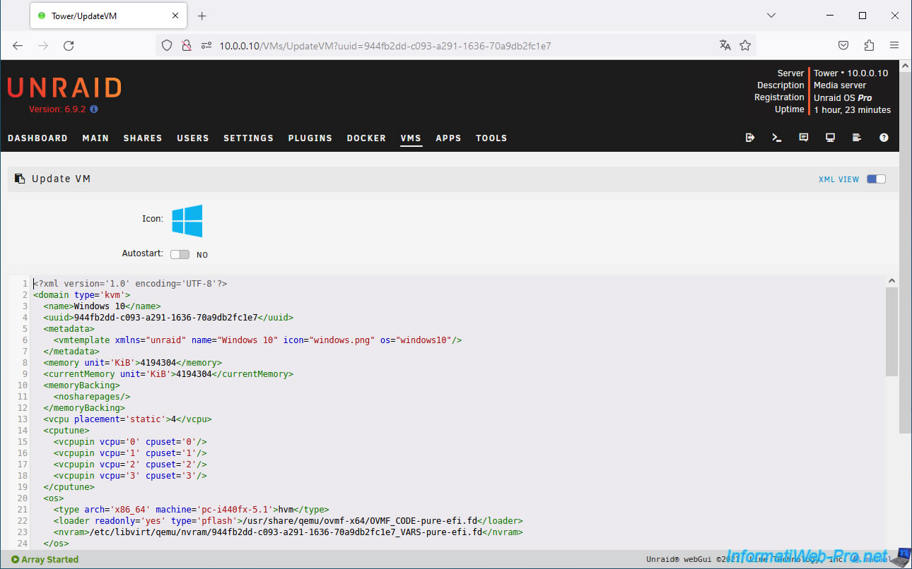This screenshot has width=912, height=569.
Task: Click the version info icon
Action: (x=94, y=109)
